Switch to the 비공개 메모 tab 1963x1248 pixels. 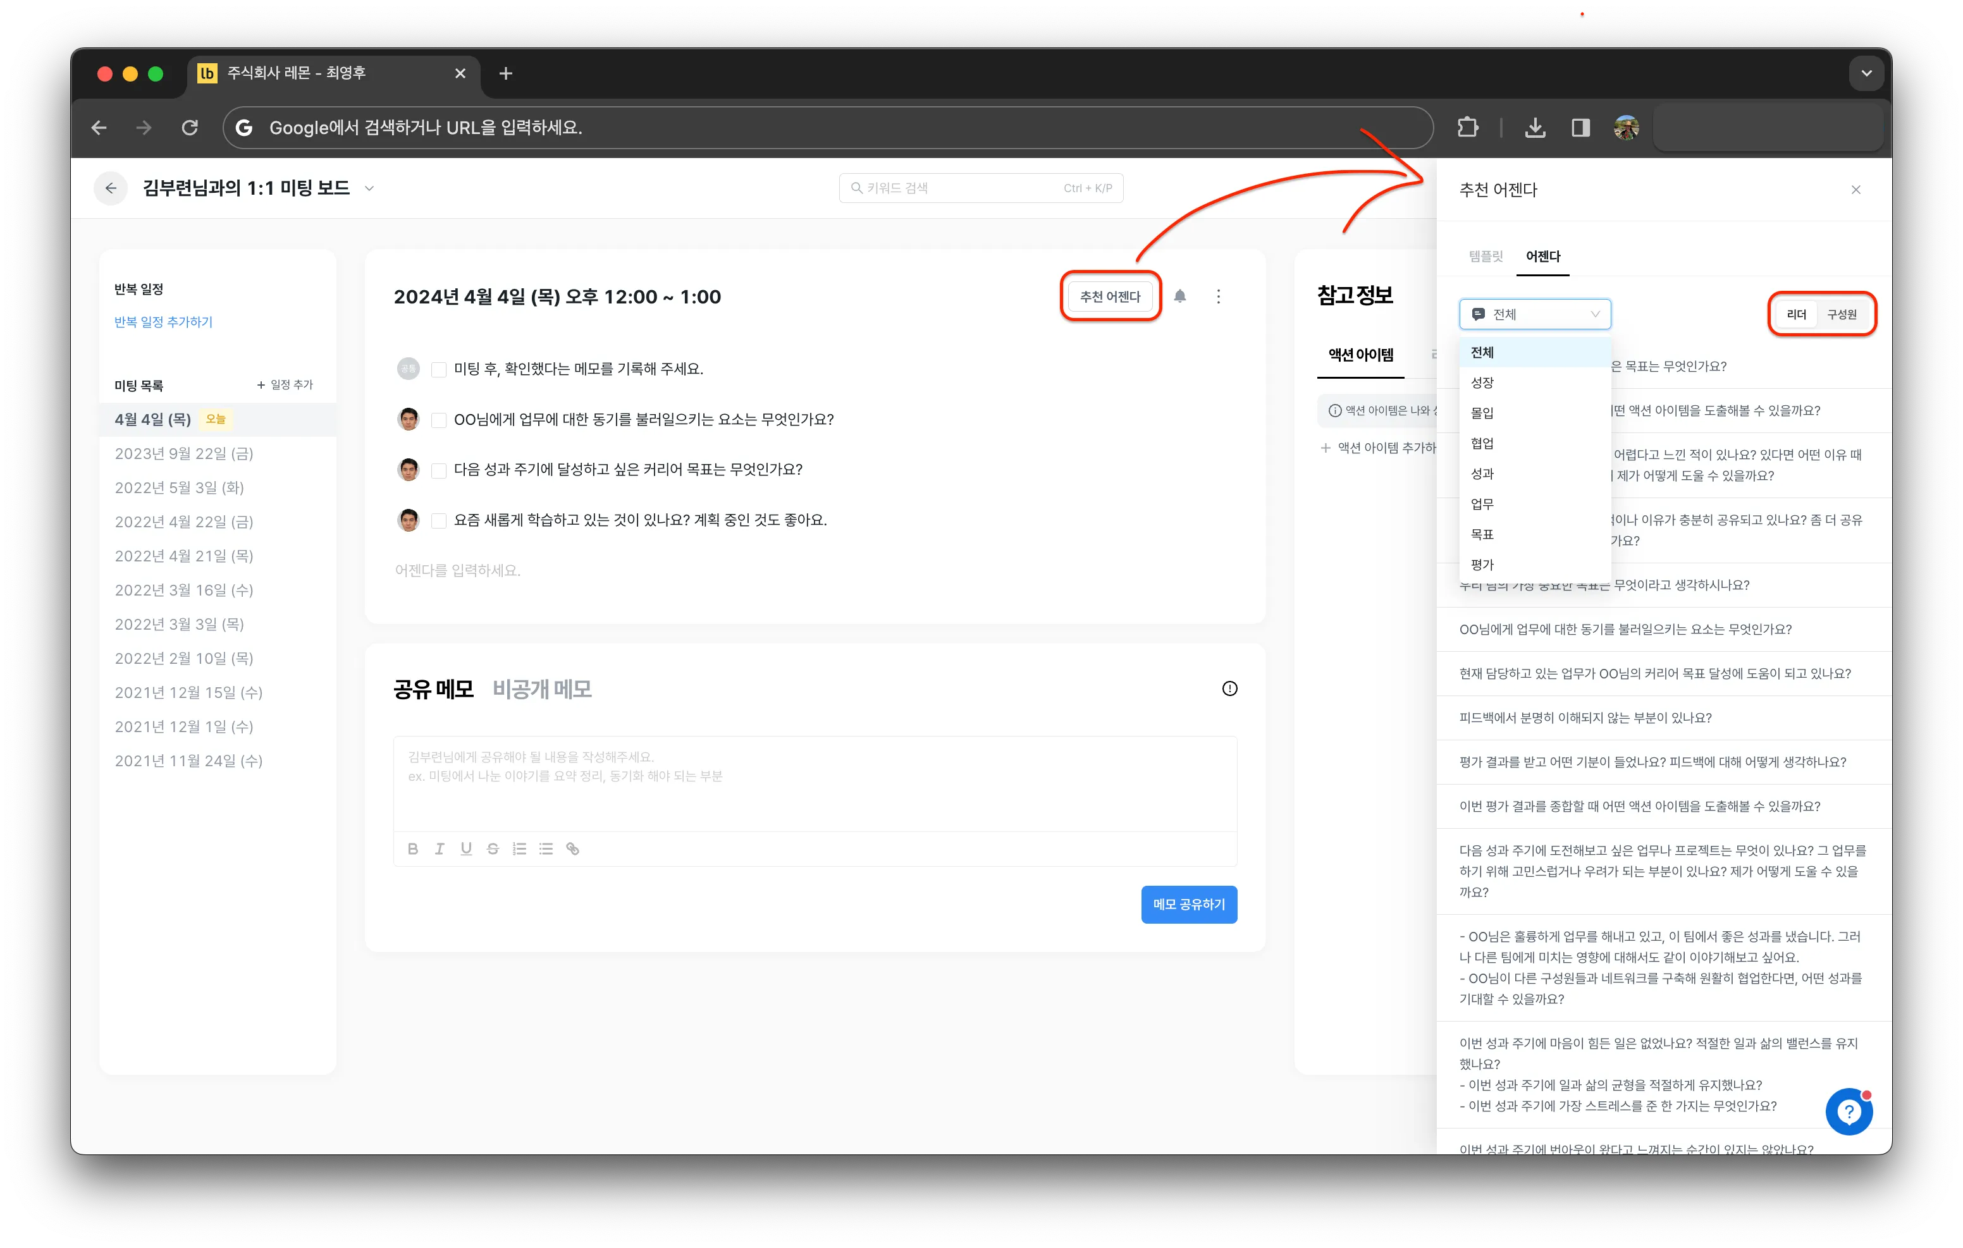tap(542, 690)
